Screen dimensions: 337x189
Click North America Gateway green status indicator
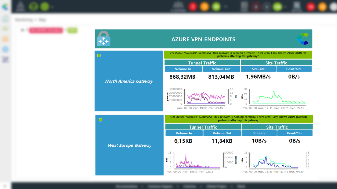click(x=99, y=55)
